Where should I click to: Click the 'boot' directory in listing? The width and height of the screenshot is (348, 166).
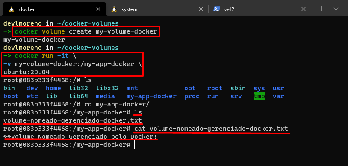click(11, 96)
